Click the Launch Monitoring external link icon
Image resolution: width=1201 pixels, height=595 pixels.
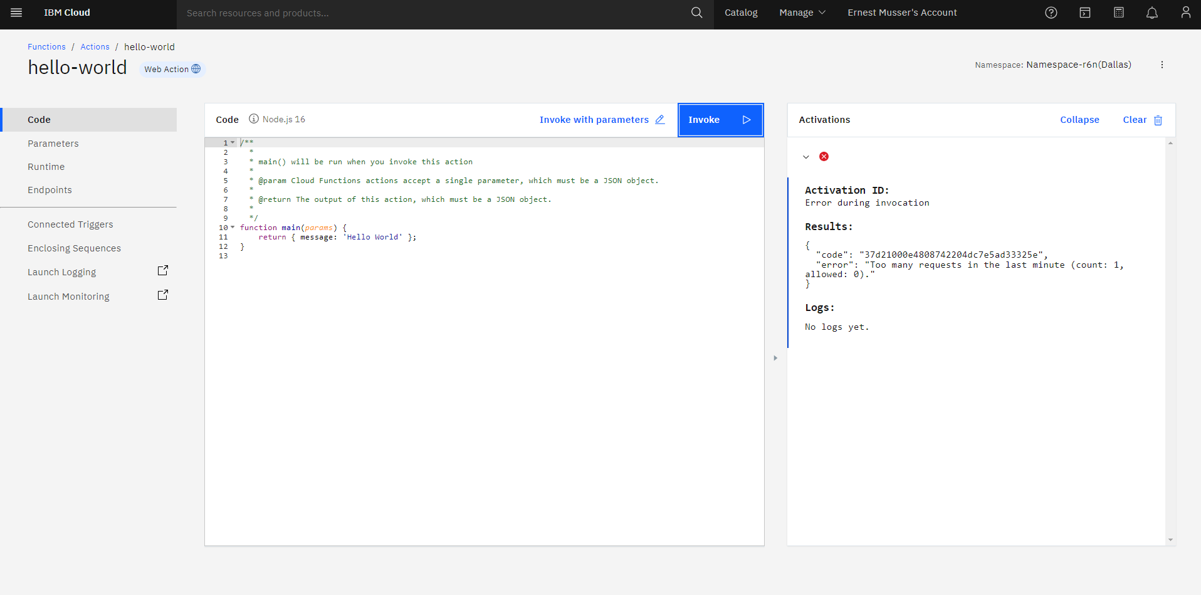click(163, 295)
